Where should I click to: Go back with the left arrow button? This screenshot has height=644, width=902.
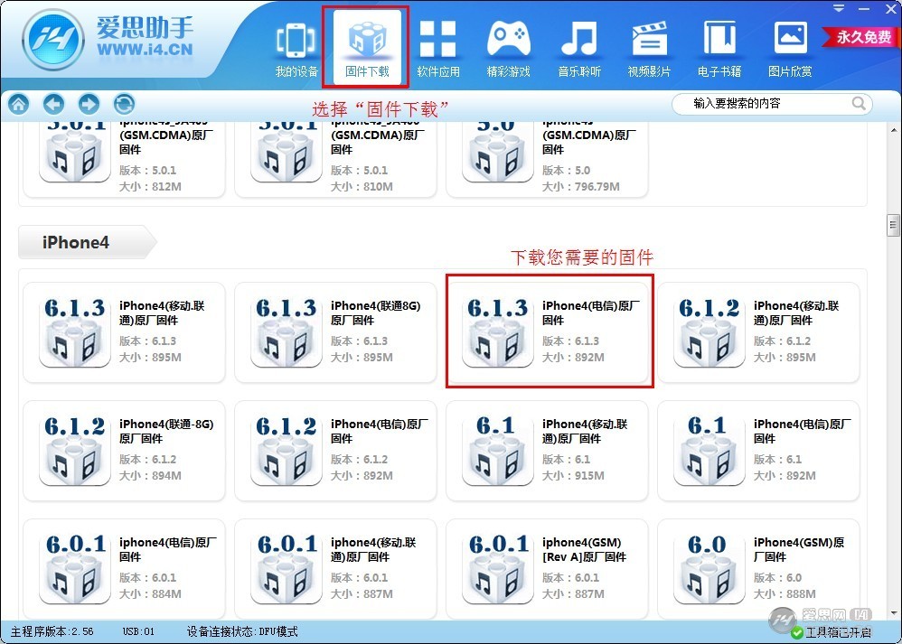point(53,104)
